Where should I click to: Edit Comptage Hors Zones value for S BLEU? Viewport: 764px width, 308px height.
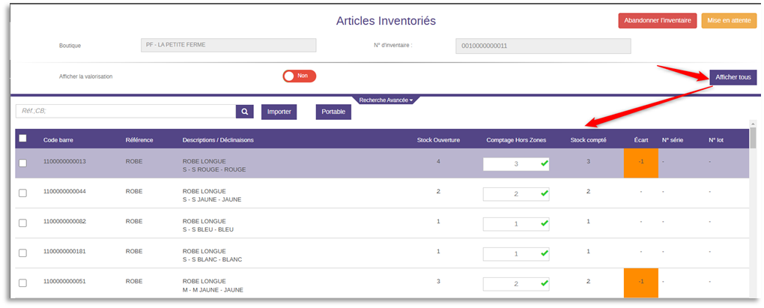[x=516, y=224]
